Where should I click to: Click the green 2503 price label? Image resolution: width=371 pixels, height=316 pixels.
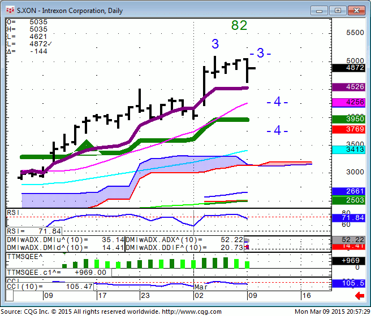pyautogui.click(x=348, y=200)
